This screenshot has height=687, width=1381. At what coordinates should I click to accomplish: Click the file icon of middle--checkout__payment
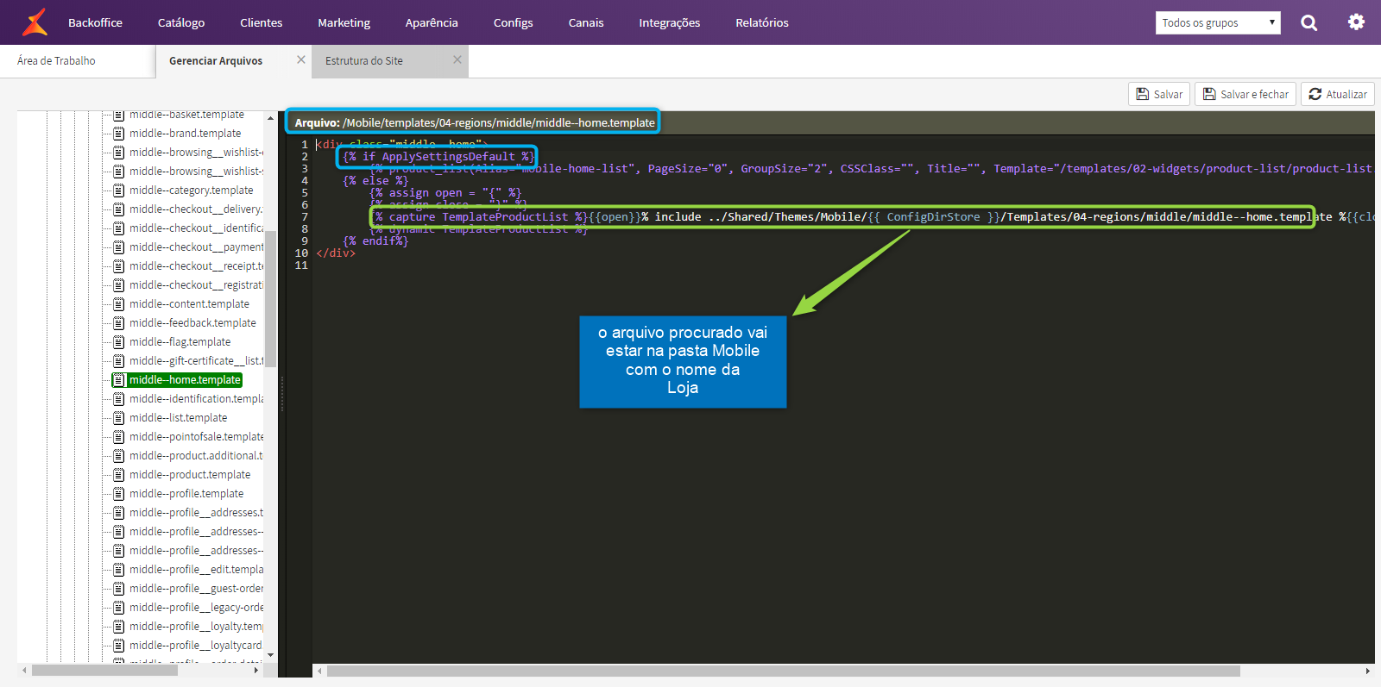pos(119,247)
